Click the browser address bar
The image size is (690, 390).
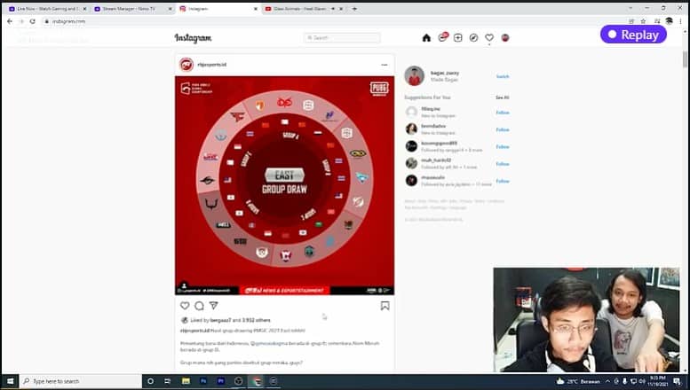coord(335,21)
